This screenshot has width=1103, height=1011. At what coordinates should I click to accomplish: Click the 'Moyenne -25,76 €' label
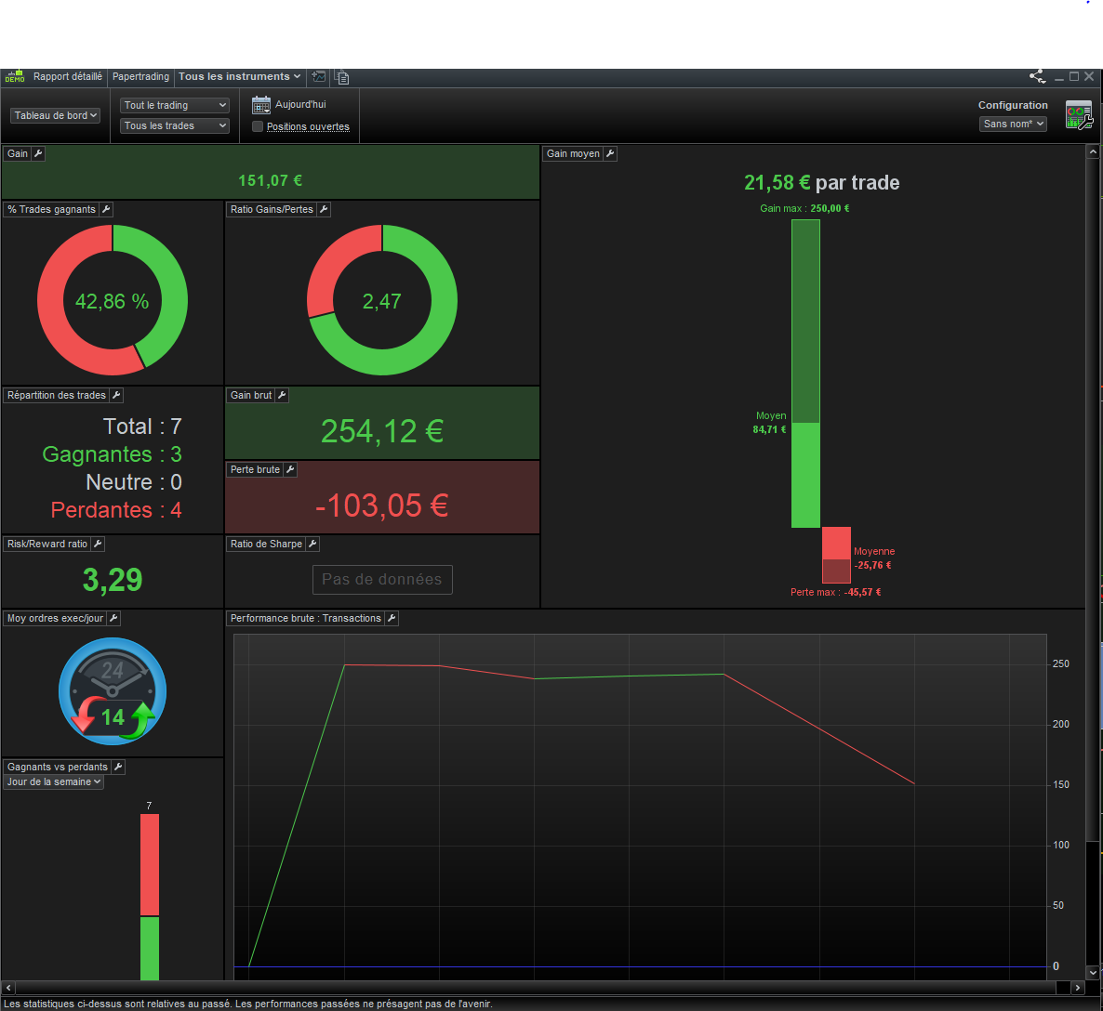[873, 558]
